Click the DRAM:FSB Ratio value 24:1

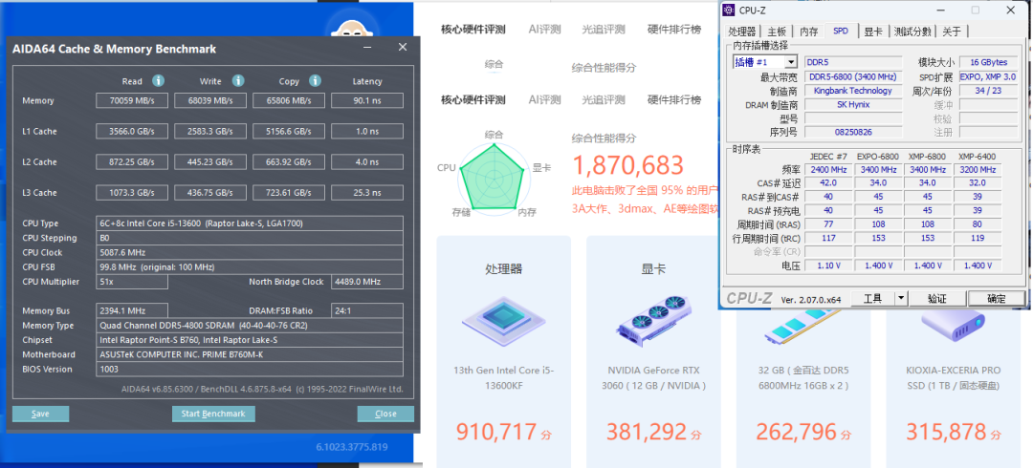tap(367, 310)
